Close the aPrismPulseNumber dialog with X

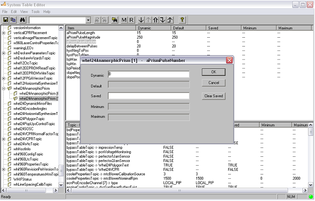tap(229, 60)
